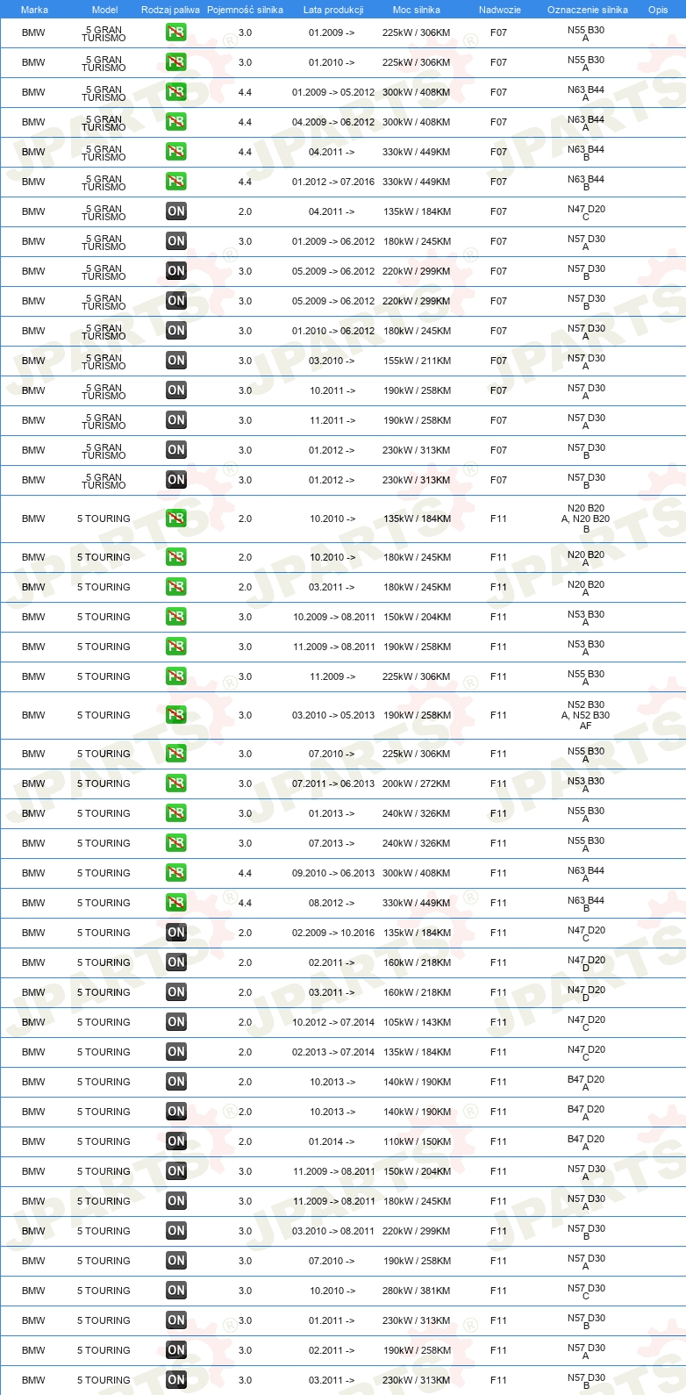Click the "Rodzaj paliwa" column header
This screenshot has height=1395, width=686.
tap(170, 10)
